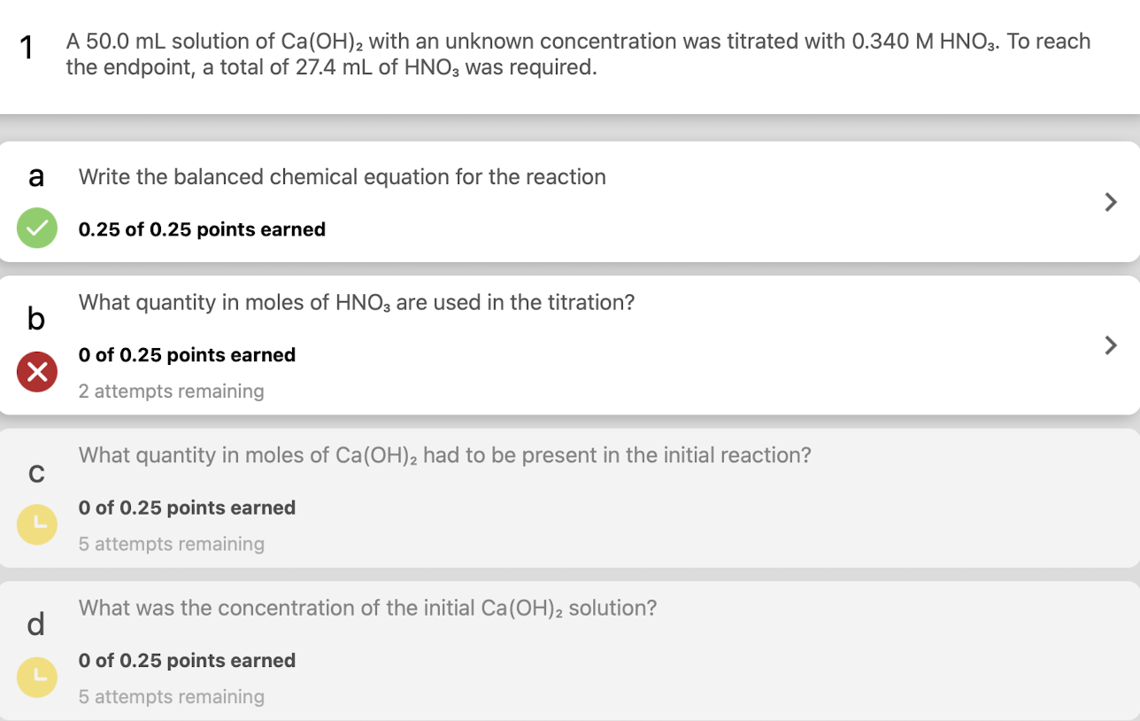Click the question number 1 label
The height and width of the screenshot is (721, 1140).
28,49
